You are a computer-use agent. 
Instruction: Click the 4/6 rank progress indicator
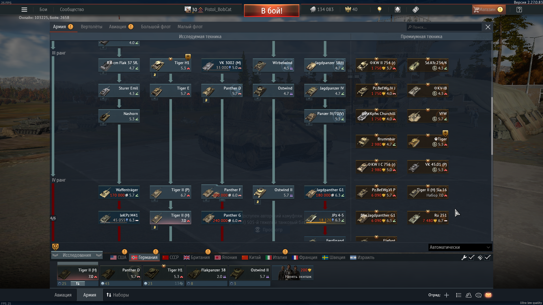pos(53,218)
